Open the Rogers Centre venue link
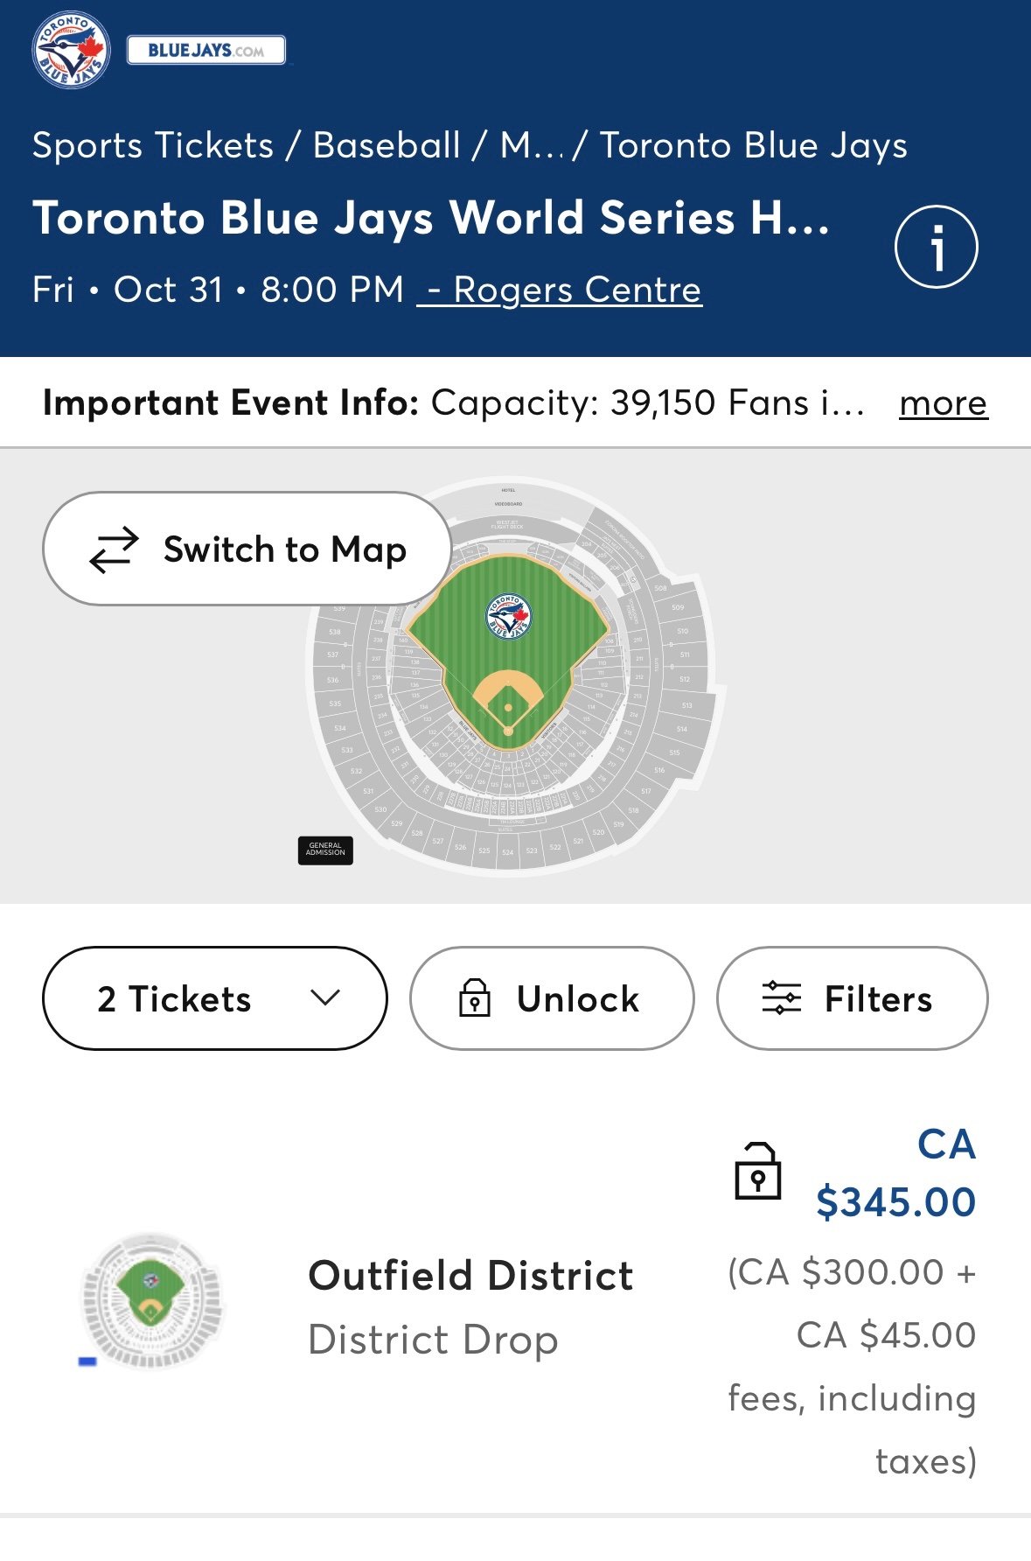This screenshot has height=1561, width=1031. 561,290
